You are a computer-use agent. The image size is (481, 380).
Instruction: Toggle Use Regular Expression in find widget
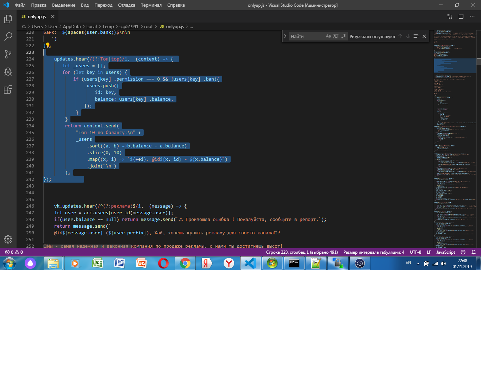coord(344,36)
